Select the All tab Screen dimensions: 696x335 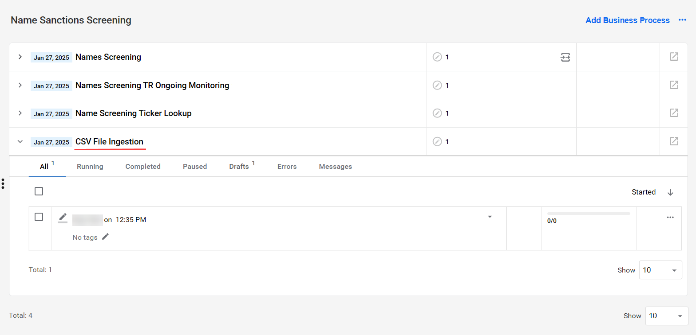(47, 166)
